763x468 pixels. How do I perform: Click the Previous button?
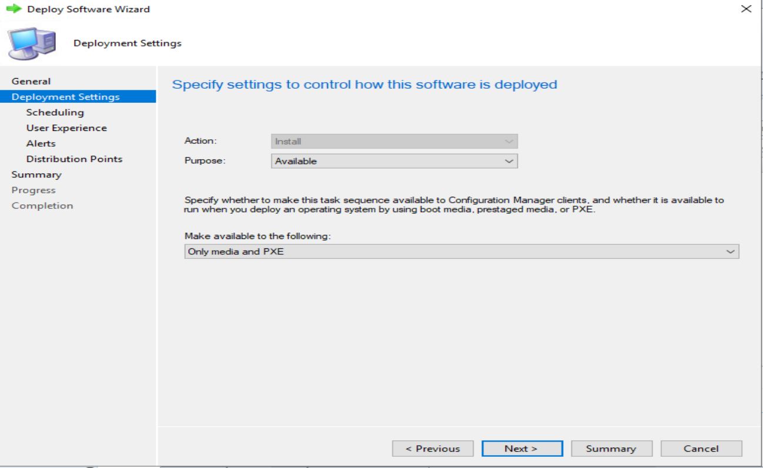pyautogui.click(x=434, y=448)
